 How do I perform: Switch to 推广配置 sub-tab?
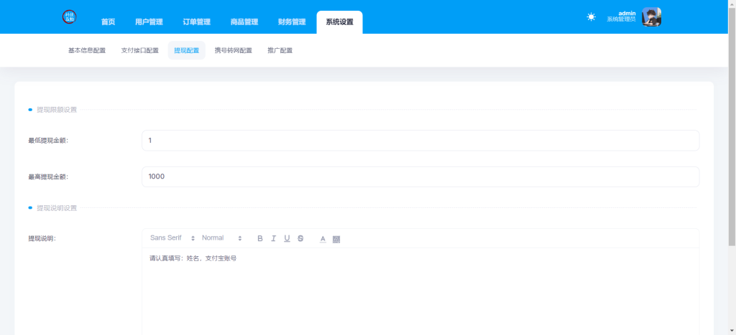tap(280, 51)
